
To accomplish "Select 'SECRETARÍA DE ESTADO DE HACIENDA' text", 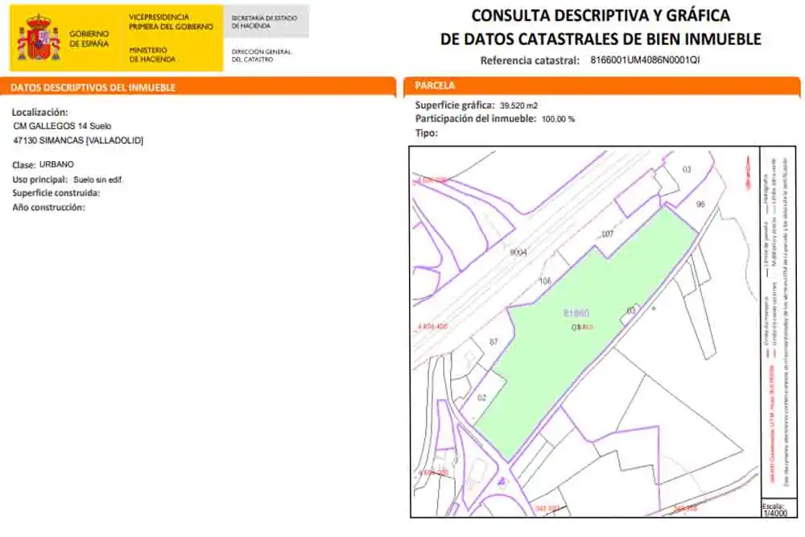I will pyautogui.click(x=264, y=22).
